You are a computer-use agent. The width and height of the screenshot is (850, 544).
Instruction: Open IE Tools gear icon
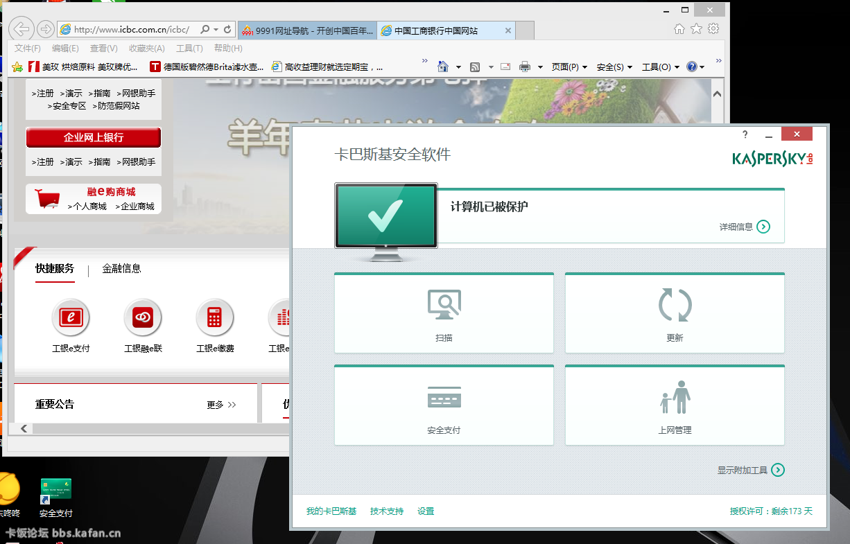(713, 28)
